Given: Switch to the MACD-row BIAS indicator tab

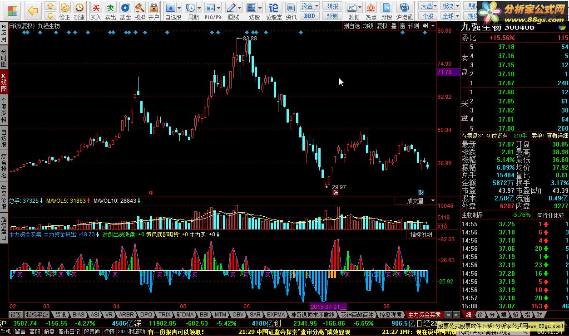Looking at the screenshot, I should pos(79,315).
